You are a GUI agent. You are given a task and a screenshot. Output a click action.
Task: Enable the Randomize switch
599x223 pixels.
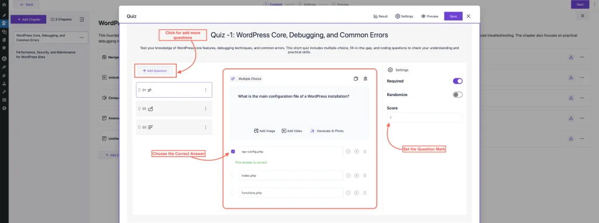coord(457,94)
